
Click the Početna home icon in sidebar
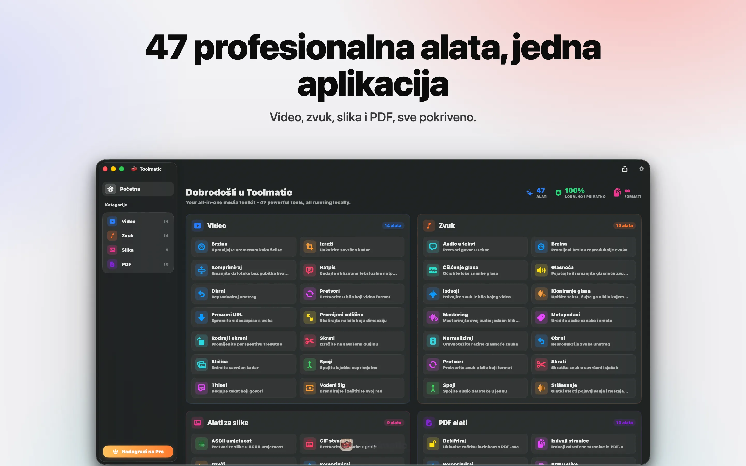point(111,189)
